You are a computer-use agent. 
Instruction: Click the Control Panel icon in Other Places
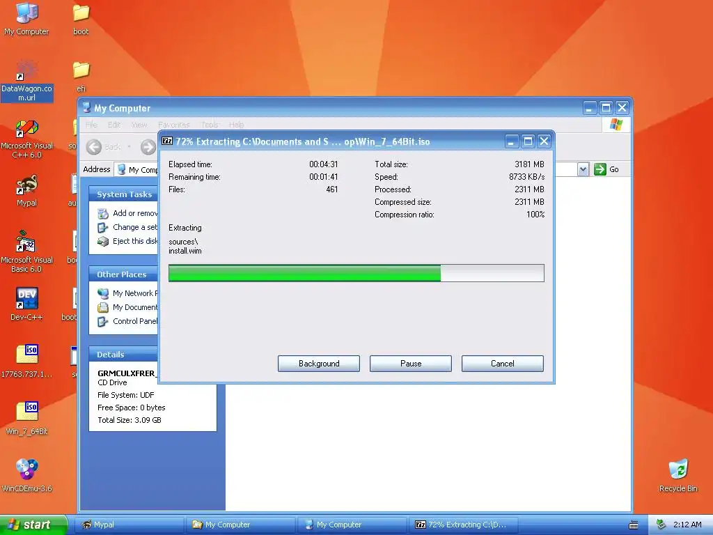tap(103, 322)
